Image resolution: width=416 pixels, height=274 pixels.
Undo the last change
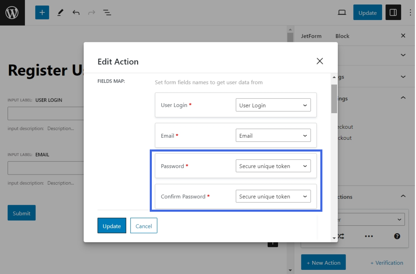tap(76, 12)
